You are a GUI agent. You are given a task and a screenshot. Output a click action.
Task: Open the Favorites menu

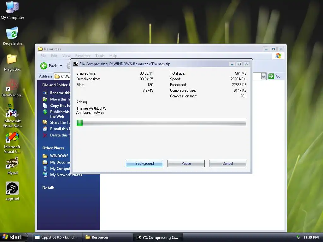point(83,56)
